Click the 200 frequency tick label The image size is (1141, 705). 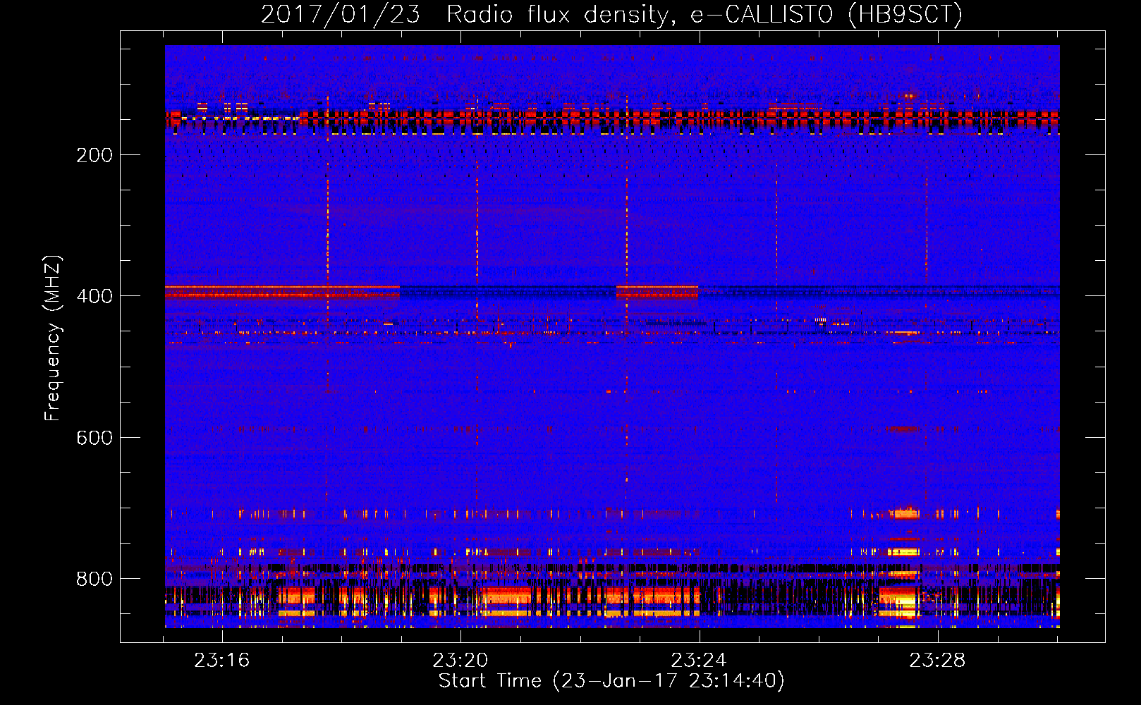(x=94, y=155)
